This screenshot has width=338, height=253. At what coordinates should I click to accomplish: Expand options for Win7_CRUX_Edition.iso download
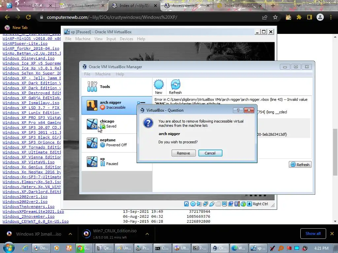[x=147, y=234]
